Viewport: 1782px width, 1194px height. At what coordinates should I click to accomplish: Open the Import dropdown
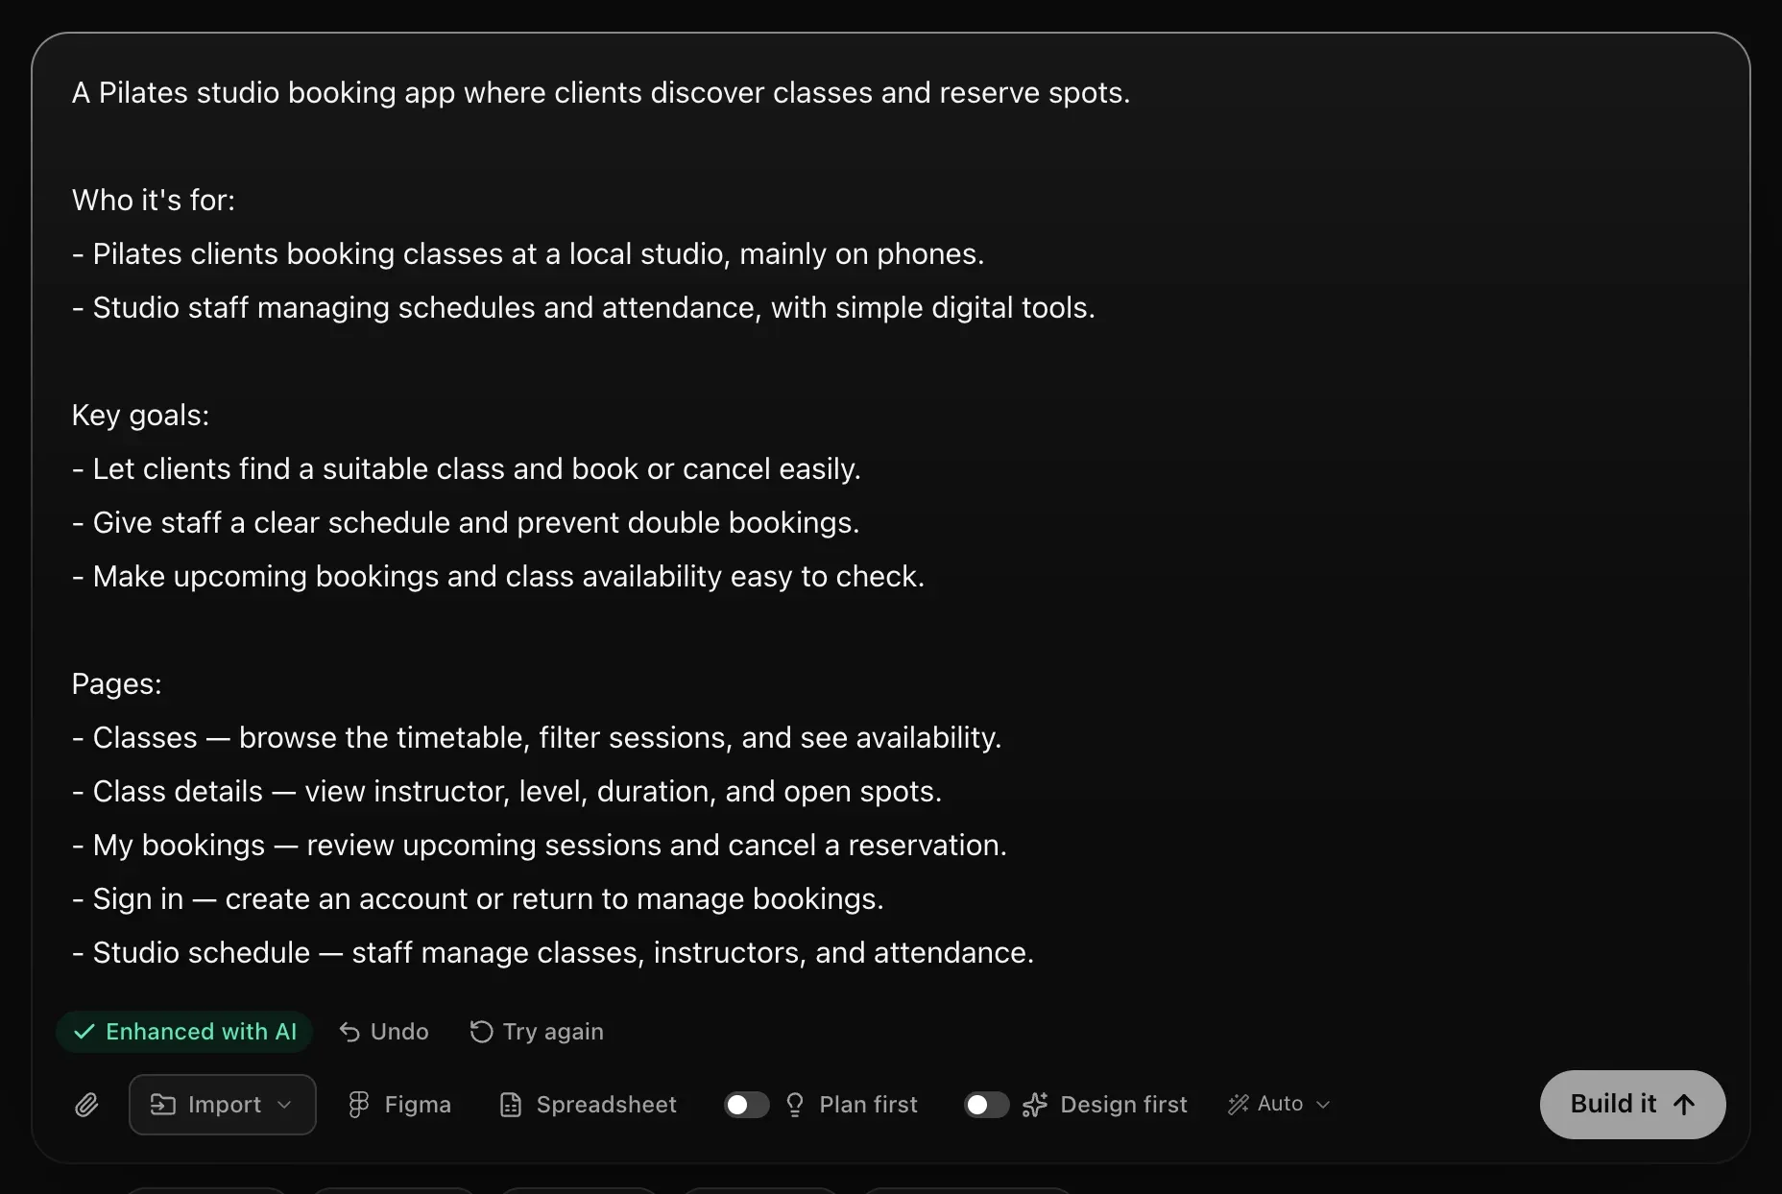click(223, 1105)
